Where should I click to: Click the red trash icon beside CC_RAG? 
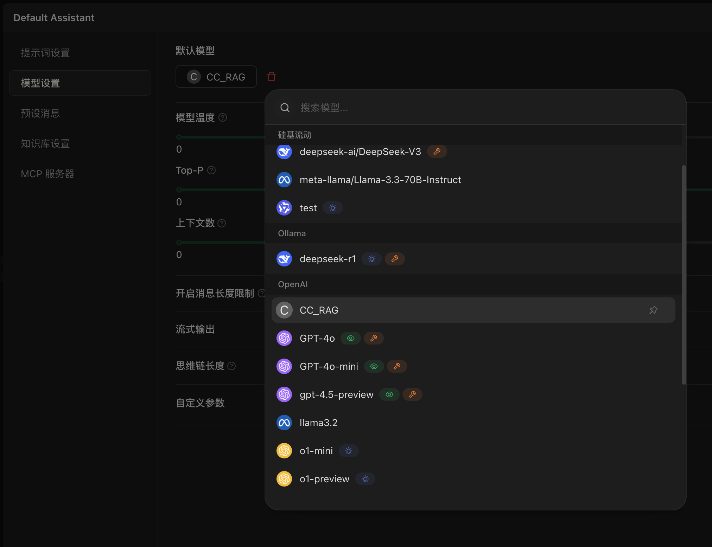(x=271, y=77)
